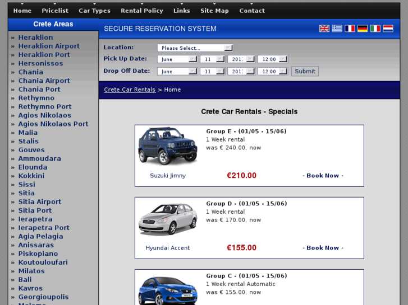Select Malia area
Image resolution: width=408 pixels, height=305 pixels.
(28, 133)
